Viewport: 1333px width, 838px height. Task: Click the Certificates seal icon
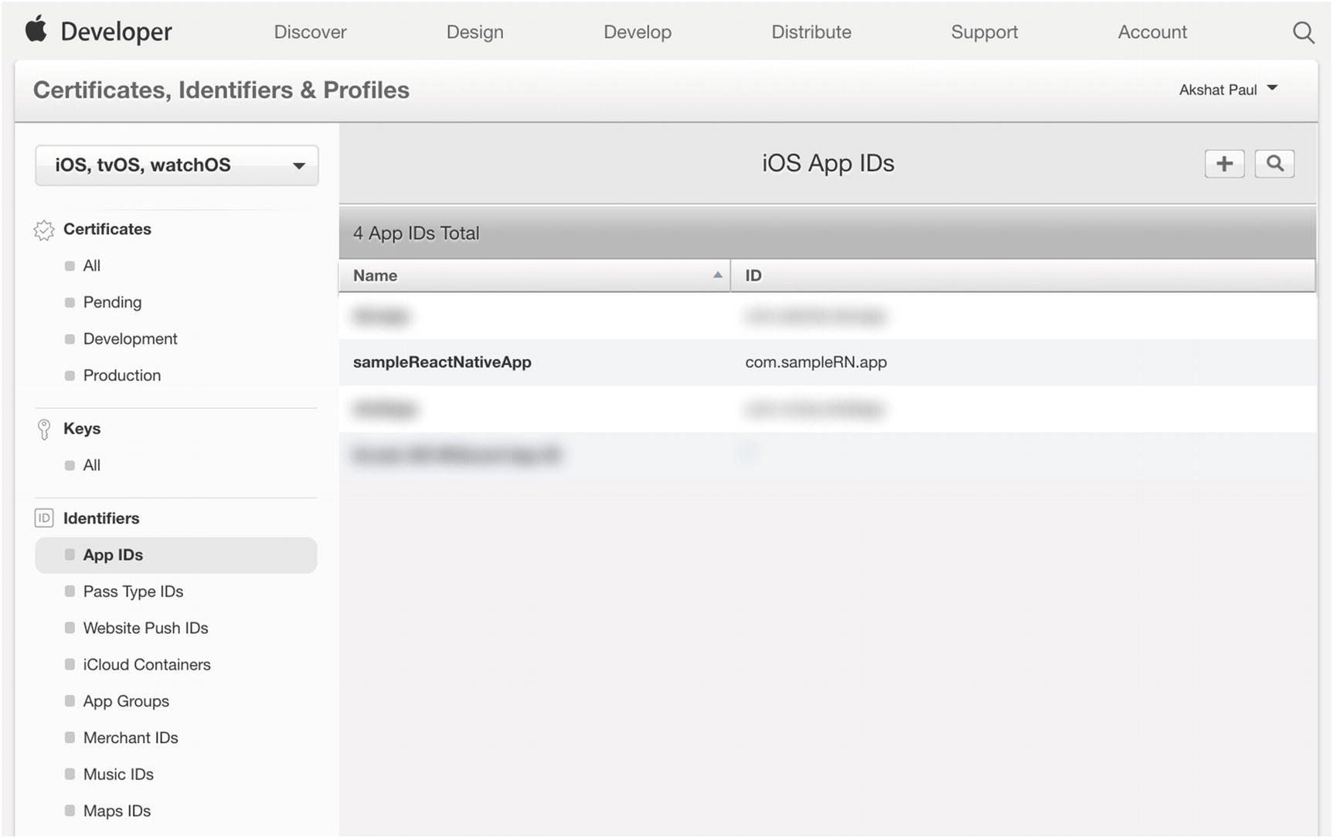[44, 230]
